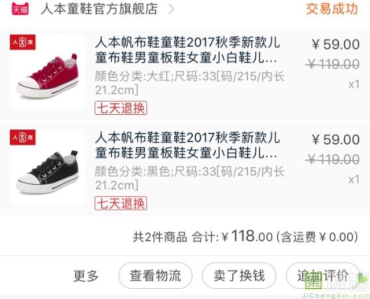Viewport: 370px width, 299px height.
Task: Open 人本童鞋官方旗舰店 store name
Action: [x=99, y=9]
